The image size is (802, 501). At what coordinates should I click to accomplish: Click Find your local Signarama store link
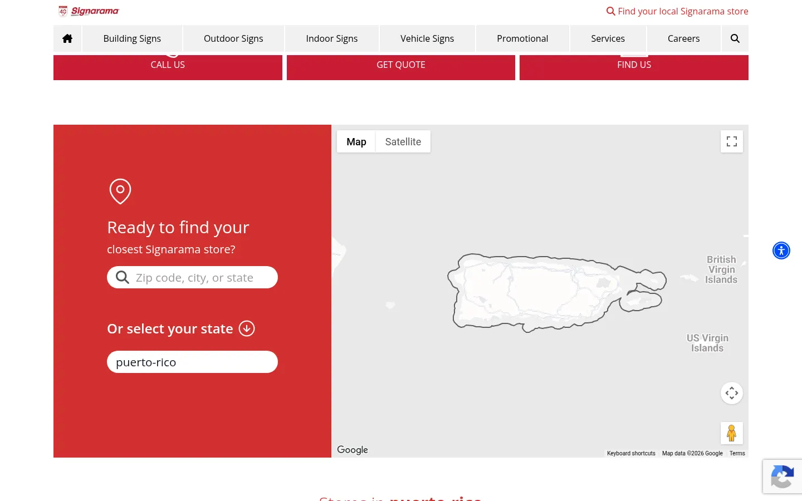677,11
